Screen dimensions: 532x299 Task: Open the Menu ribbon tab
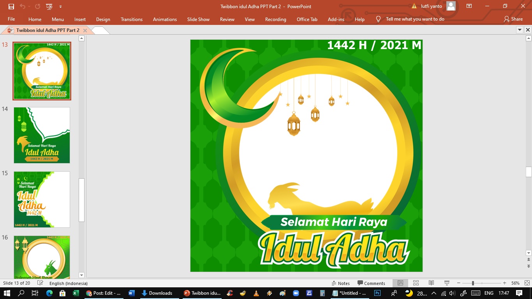[58, 19]
